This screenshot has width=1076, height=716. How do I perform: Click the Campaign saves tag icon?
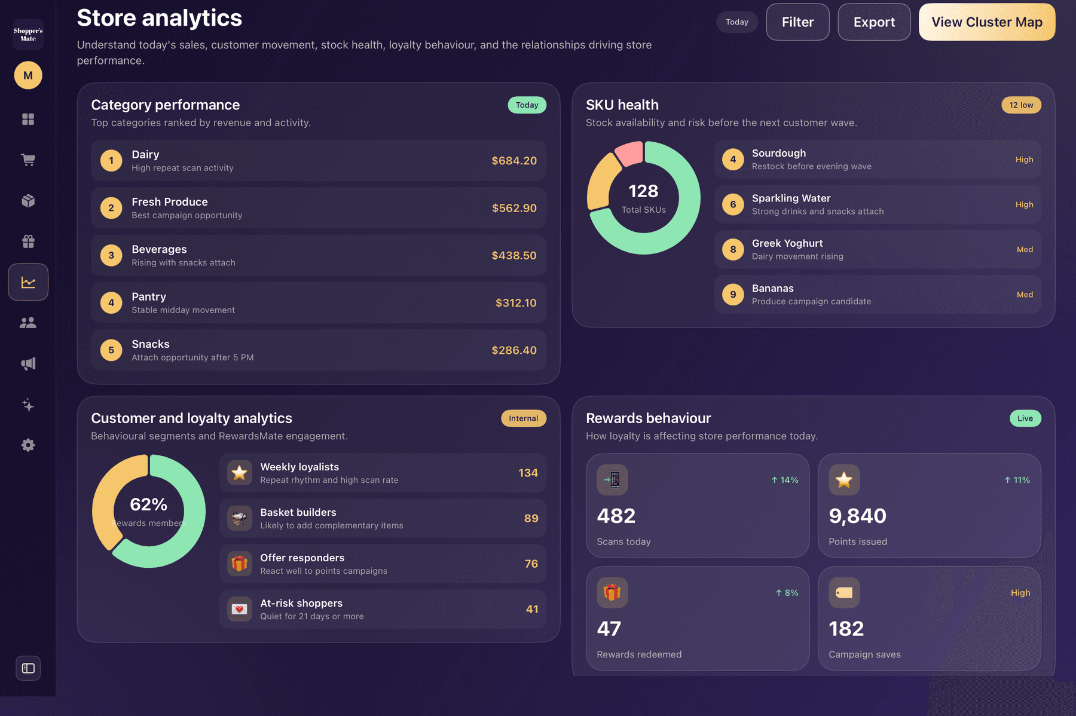(x=844, y=593)
